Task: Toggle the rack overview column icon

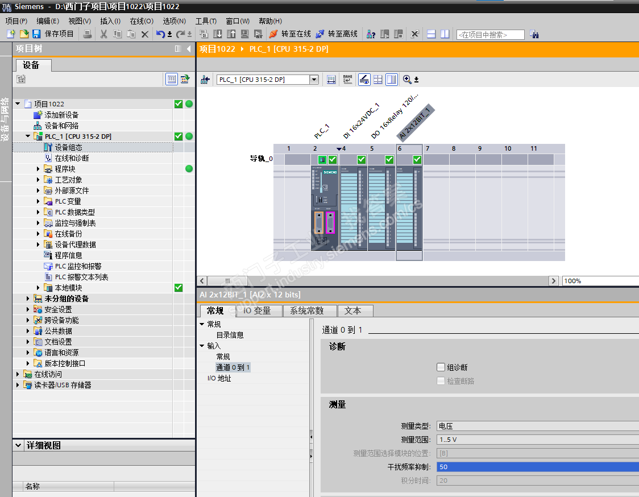Action: click(392, 80)
